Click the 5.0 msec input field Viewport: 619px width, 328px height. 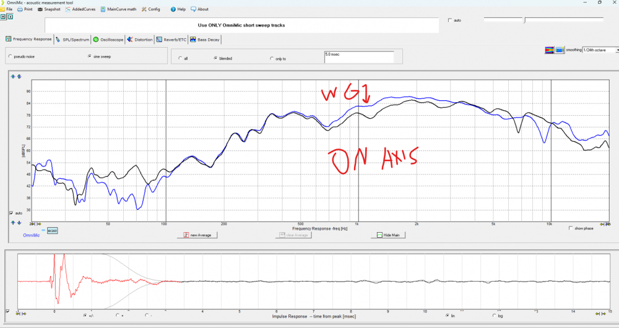pyautogui.click(x=358, y=56)
